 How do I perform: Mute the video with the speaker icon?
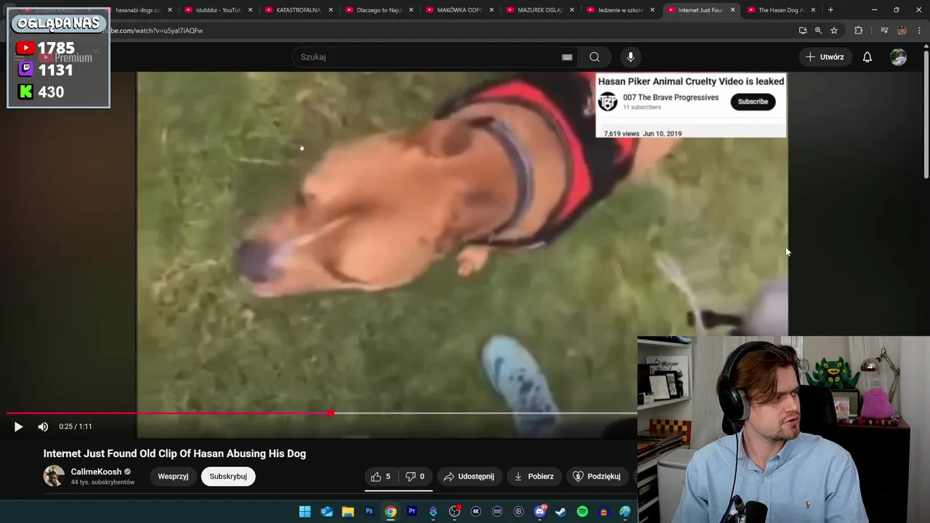click(43, 426)
